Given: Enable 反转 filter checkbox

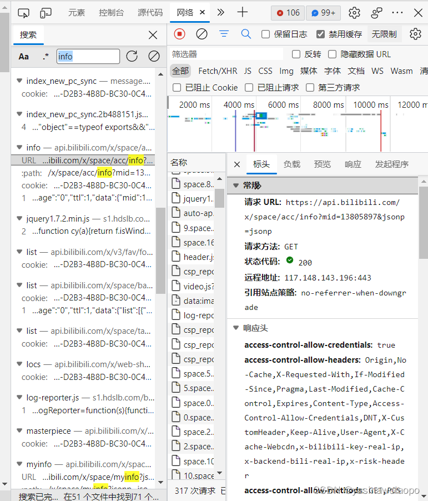Looking at the screenshot, I should pyautogui.click(x=296, y=54).
